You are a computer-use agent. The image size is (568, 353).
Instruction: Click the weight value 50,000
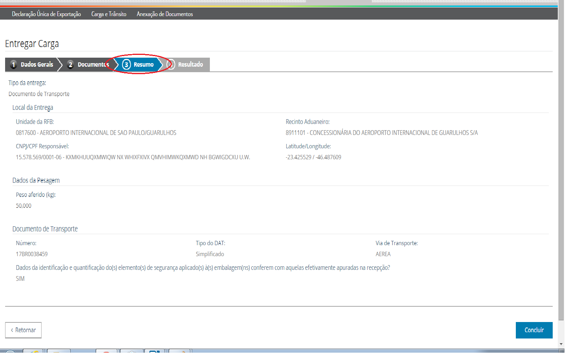pyautogui.click(x=24, y=206)
